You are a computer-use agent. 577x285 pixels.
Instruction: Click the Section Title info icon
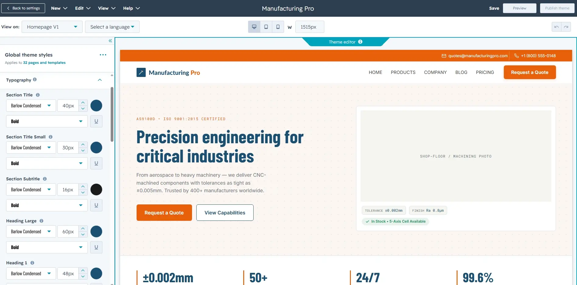[38, 95]
